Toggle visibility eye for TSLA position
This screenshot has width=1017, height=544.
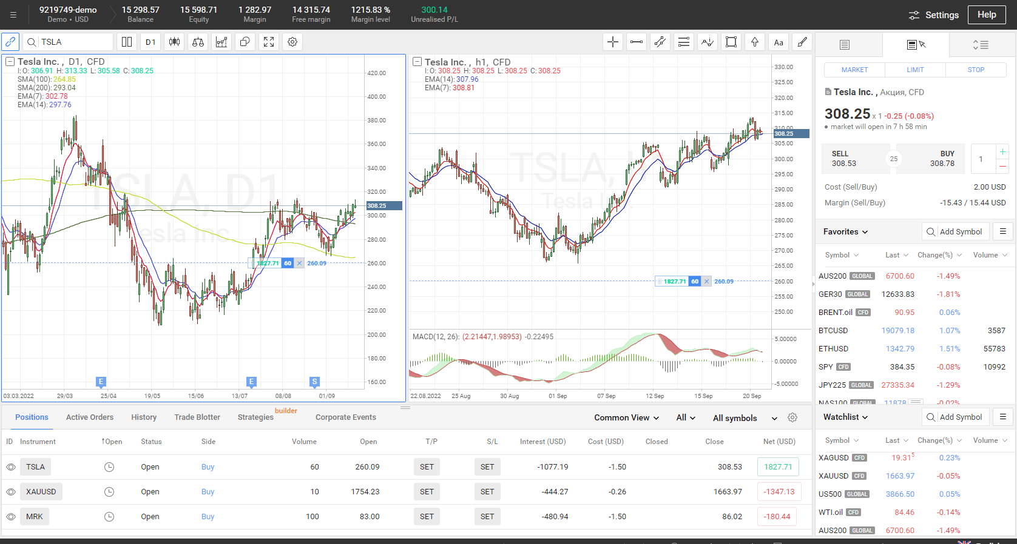pyautogui.click(x=11, y=467)
